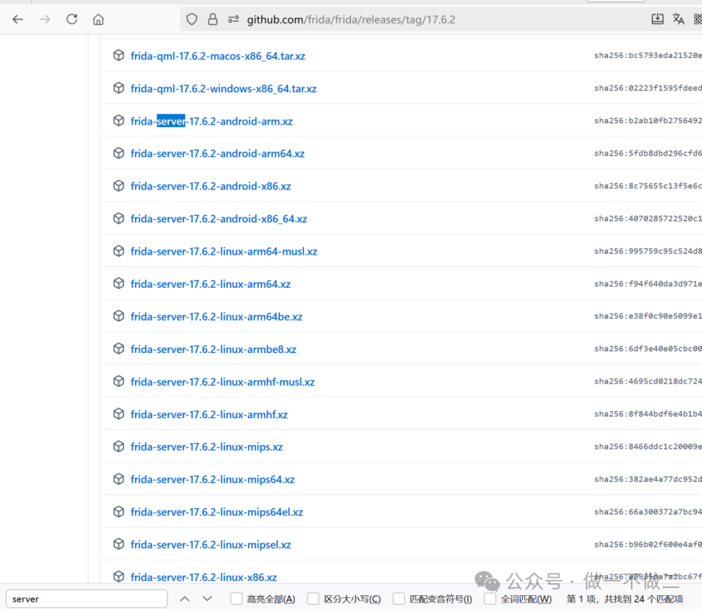Check the 全词匹配 option

[490, 598]
